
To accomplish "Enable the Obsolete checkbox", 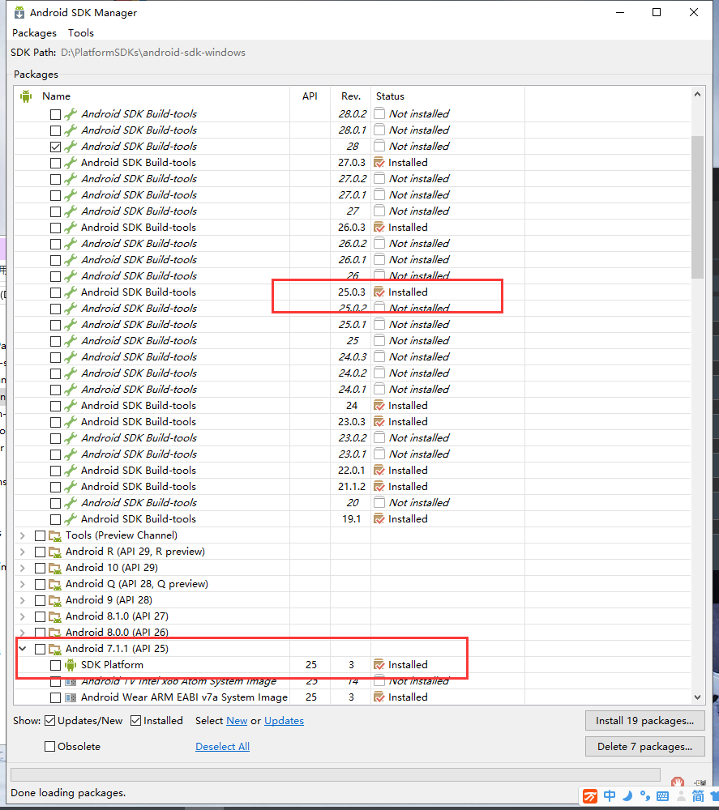I will 49,747.
